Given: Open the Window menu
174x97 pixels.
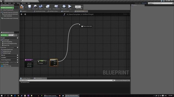Looking at the screenshot, I should pyautogui.click(x=24, y=3).
